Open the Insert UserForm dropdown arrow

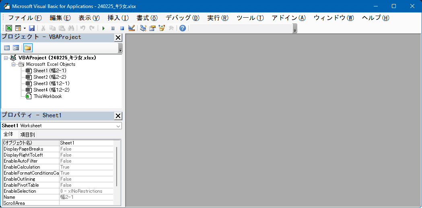pos(25,28)
